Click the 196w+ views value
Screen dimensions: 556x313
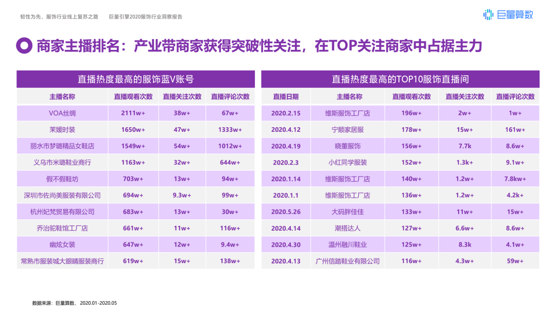point(411,113)
